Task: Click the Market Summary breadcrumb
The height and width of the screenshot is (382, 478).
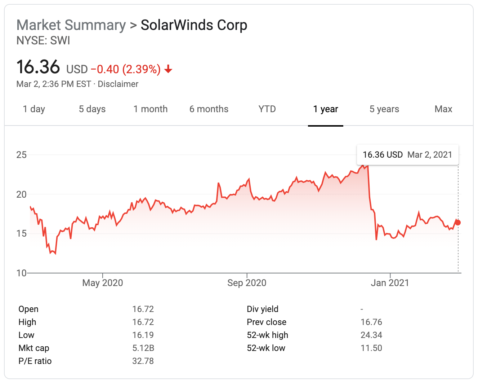Action: click(71, 25)
